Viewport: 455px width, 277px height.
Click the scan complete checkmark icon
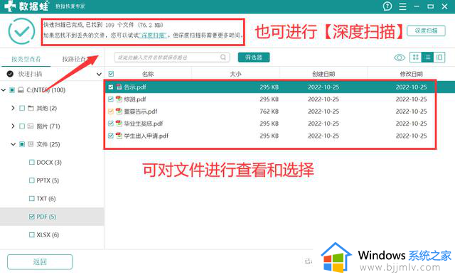pyautogui.click(x=21, y=31)
